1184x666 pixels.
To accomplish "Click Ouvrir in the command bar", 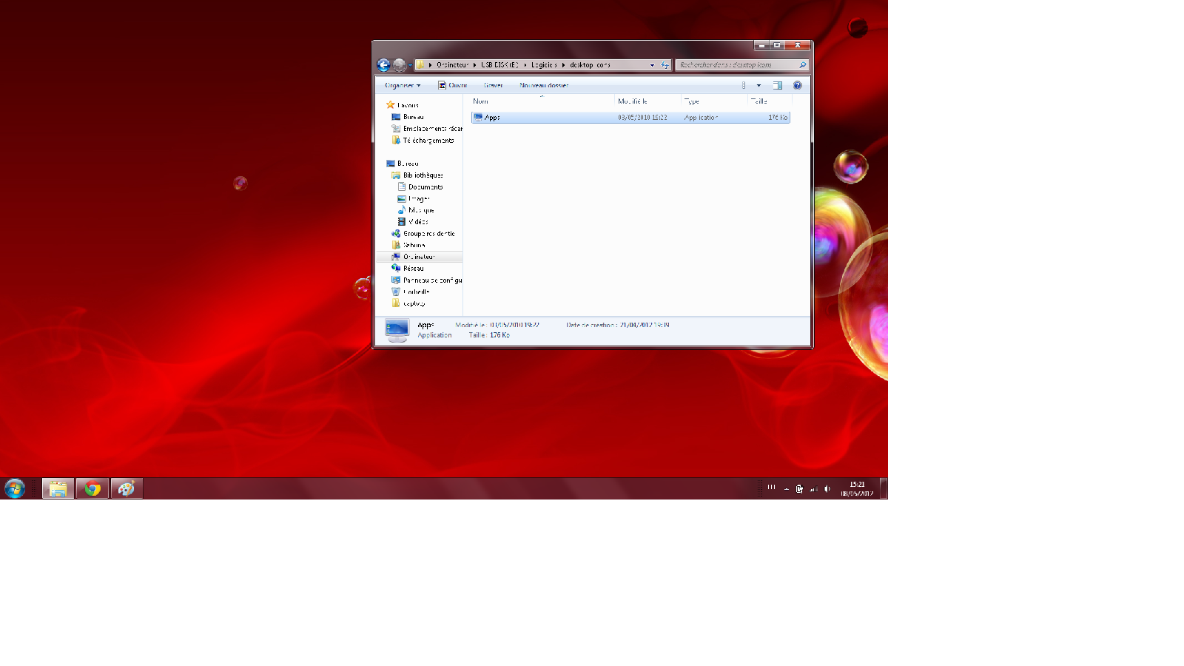I will coord(452,85).
